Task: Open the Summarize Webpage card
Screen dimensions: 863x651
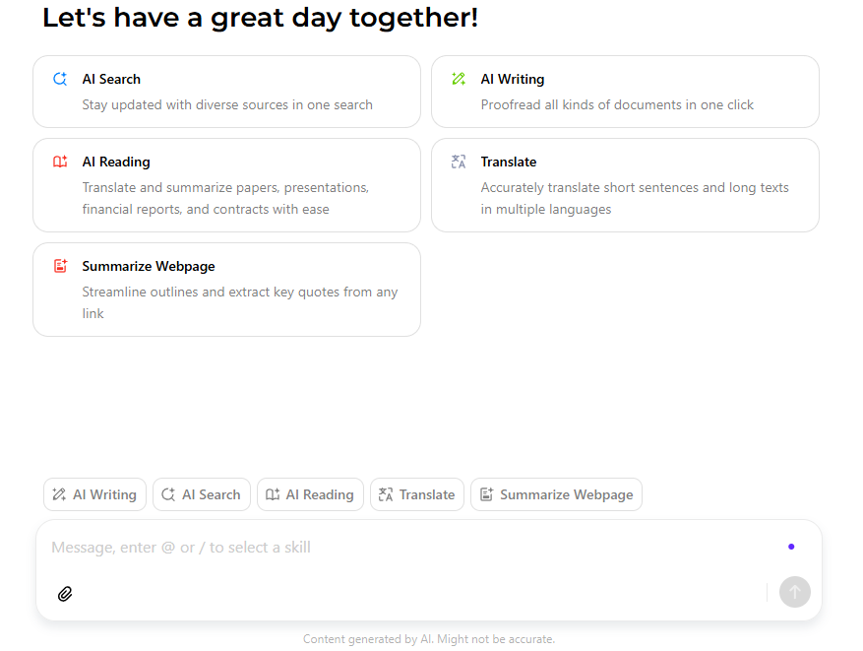Action: [x=226, y=290]
